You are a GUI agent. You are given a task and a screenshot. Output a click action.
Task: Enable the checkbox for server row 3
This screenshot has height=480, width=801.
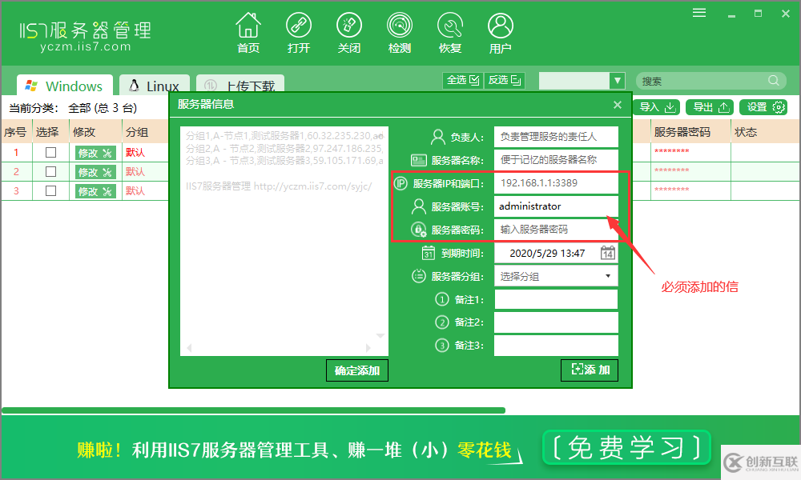point(50,191)
